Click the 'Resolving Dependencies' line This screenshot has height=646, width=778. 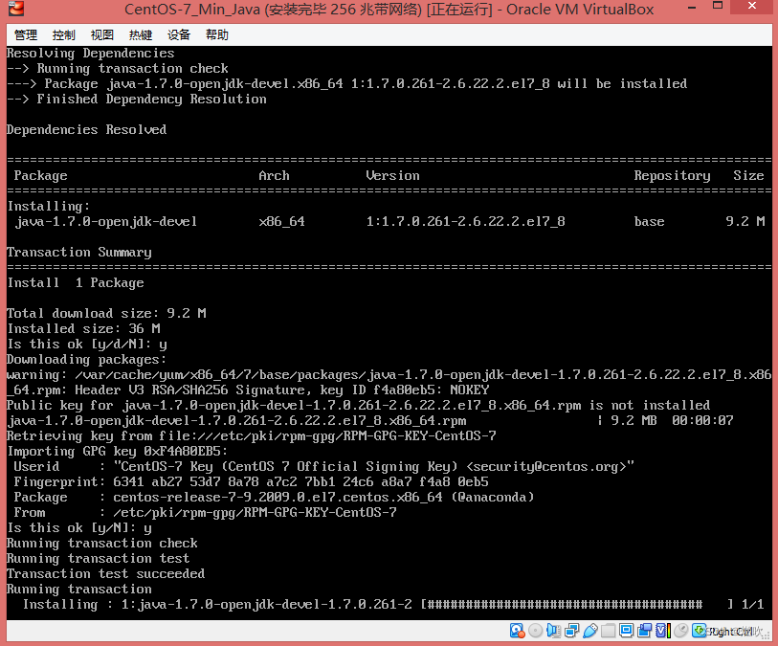pyautogui.click(x=90, y=53)
